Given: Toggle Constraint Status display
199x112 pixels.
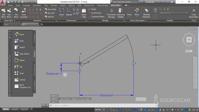Looking at the screenshot, I should [96, 16].
